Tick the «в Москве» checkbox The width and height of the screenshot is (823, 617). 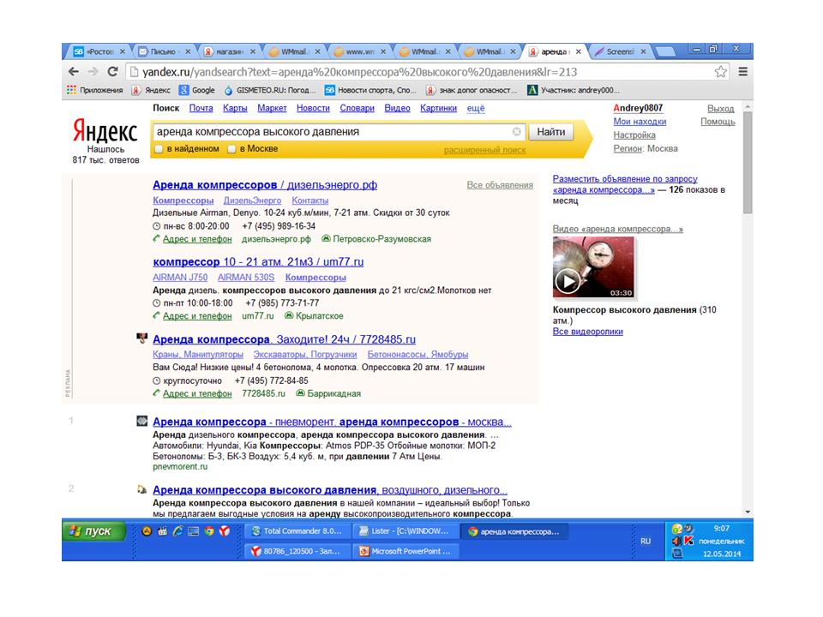(231, 149)
